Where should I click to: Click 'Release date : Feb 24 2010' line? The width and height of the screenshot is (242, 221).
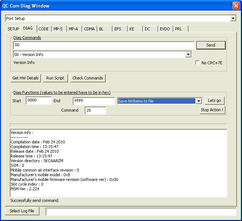click(x=35, y=151)
